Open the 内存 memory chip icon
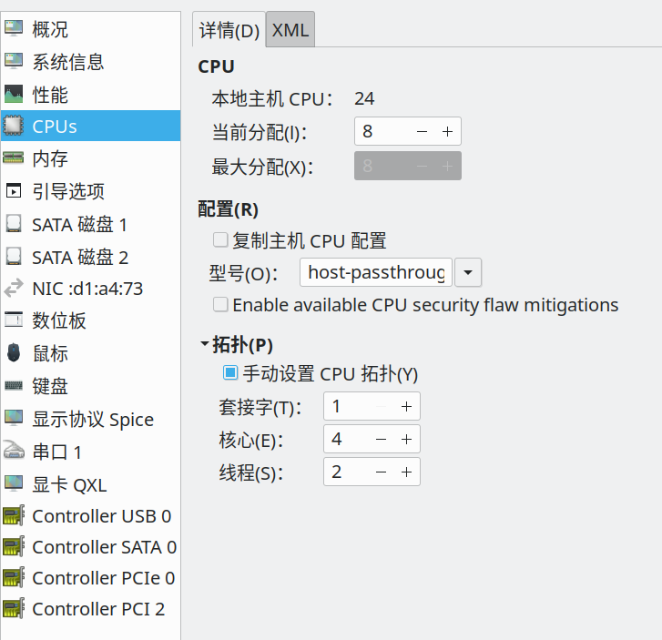Screen dimensions: 662x640 click(14, 158)
